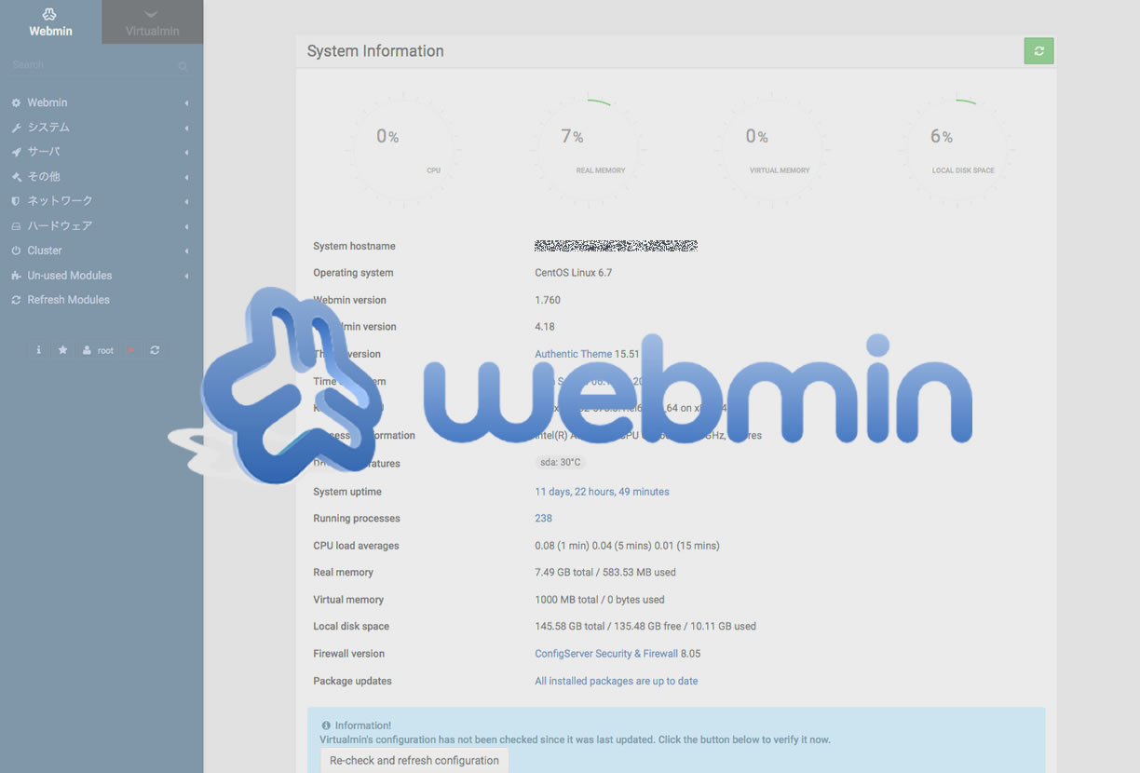Open the uptime link '11 days, 22 hours, 49 minutes'
The image size is (1140, 773).
(x=602, y=492)
